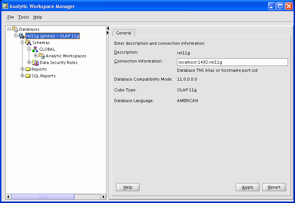The image size is (295, 203).
Task: Click the GLOBAL schema icon
Action: [x=35, y=49]
